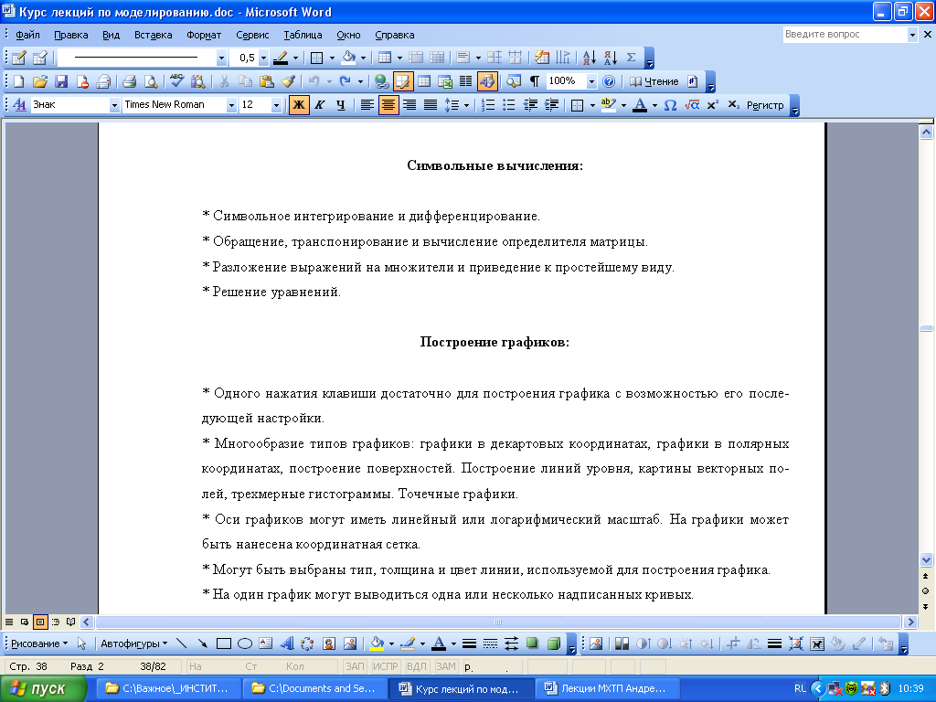Switch to Чтение reading mode
Image resolution: width=936 pixels, height=702 pixels.
pyautogui.click(x=654, y=81)
